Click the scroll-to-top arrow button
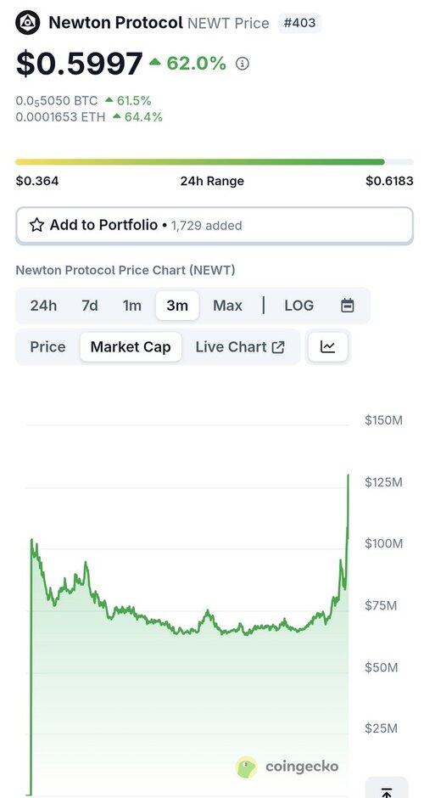The height and width of the screenshot is (798, 424). coord(387,788)
